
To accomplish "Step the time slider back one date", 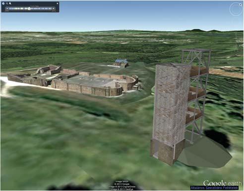I will point(7,8).
